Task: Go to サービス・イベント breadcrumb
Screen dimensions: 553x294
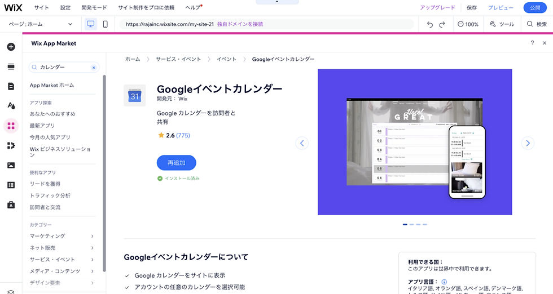Action: (x=178, y=59)
